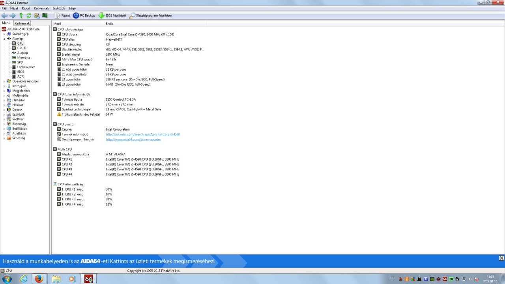Viewport: 505px width, 284px height.
Task: Open the Kedvencek menu in menu bar
Action: tap(41, 8)
